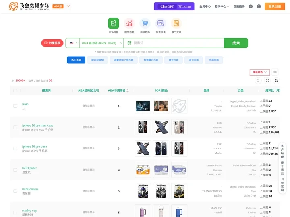Click the 提个意见 feedback side item
The image size is (290, 217).
[282, 168]
